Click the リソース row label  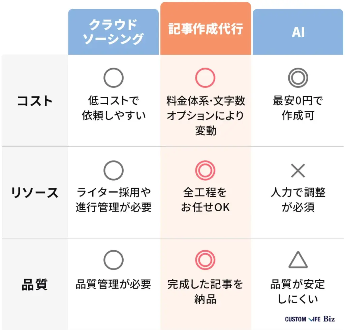(x=35, y=193)
